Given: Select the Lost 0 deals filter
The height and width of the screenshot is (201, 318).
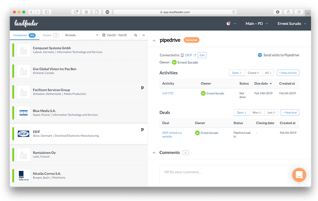Looking at the screenshot, I should point(271,113).
